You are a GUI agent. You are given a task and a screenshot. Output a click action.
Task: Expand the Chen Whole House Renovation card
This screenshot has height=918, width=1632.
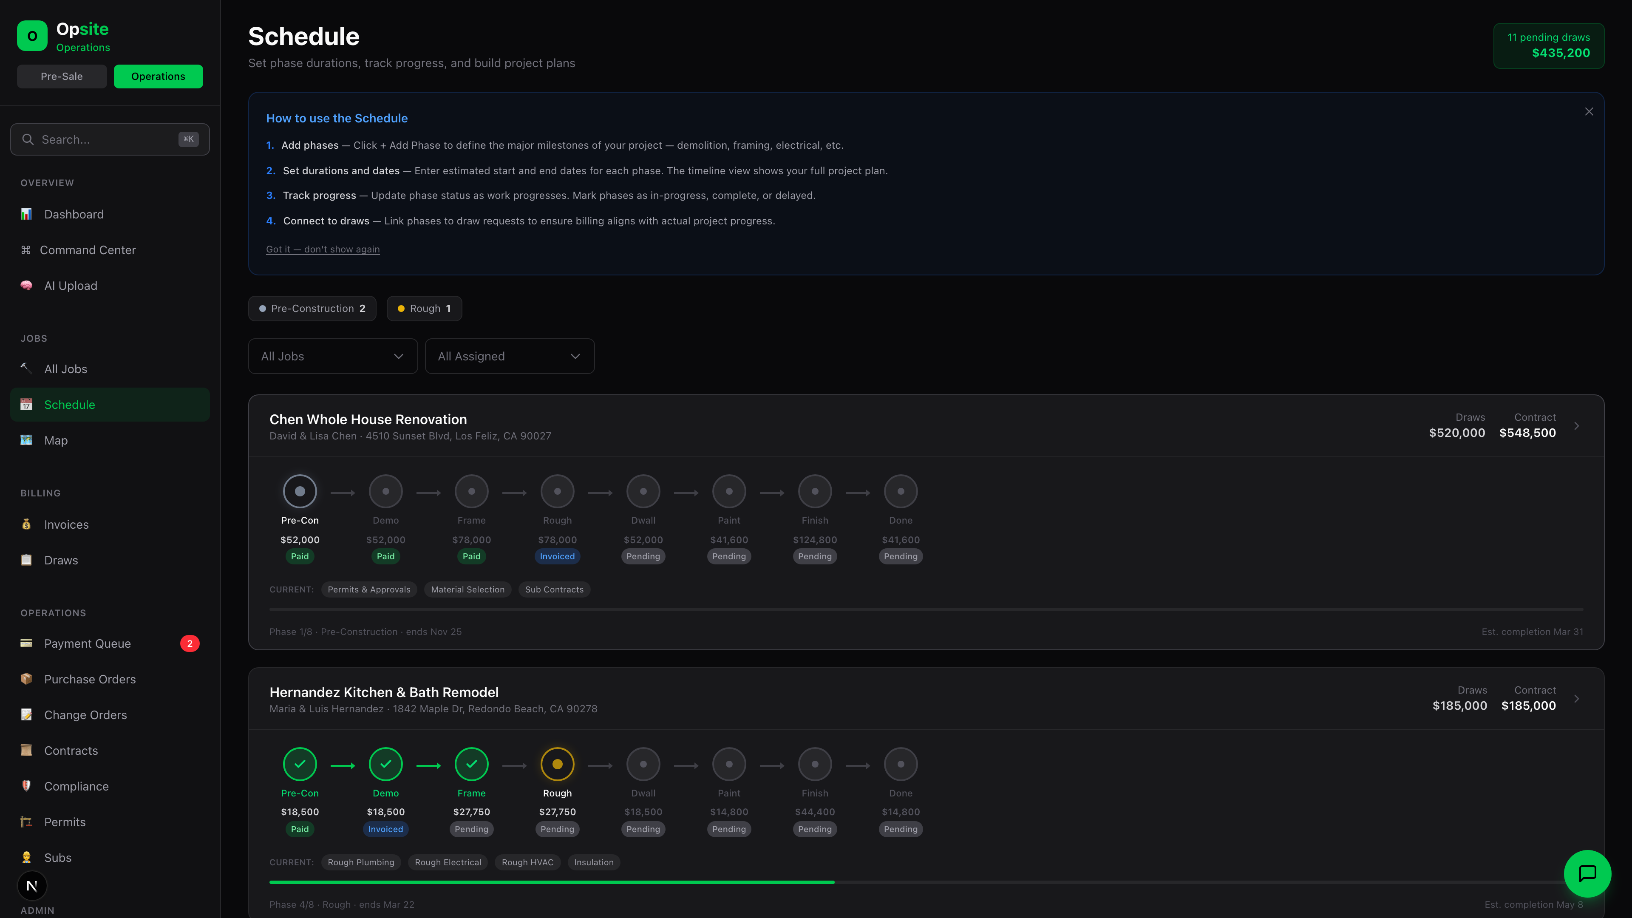(x=1576, y=426)
